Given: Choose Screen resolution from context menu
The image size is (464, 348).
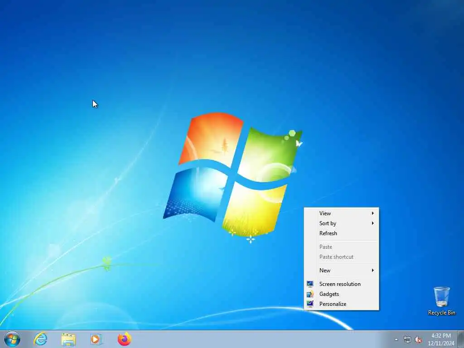Looking at the screenshot, I should [x=342, y=284].
